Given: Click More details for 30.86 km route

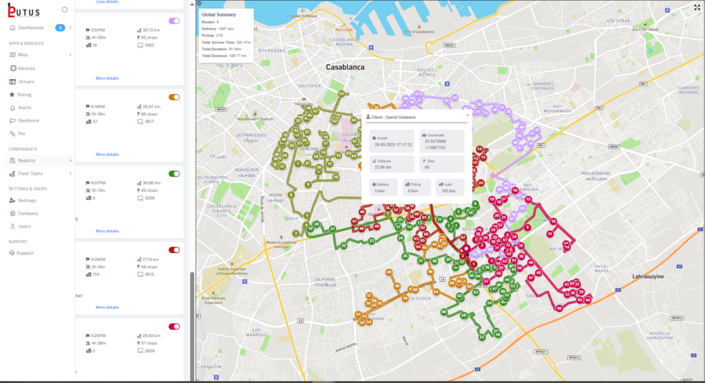Looking at the screenshot, I should [x=107, y=231].
